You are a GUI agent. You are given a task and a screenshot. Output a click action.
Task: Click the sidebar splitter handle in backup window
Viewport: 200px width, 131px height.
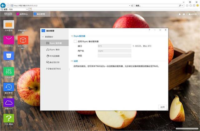click(69, 69)
